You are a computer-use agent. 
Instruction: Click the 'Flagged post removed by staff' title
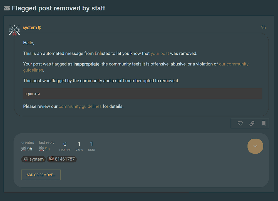(x=58, y=8)
